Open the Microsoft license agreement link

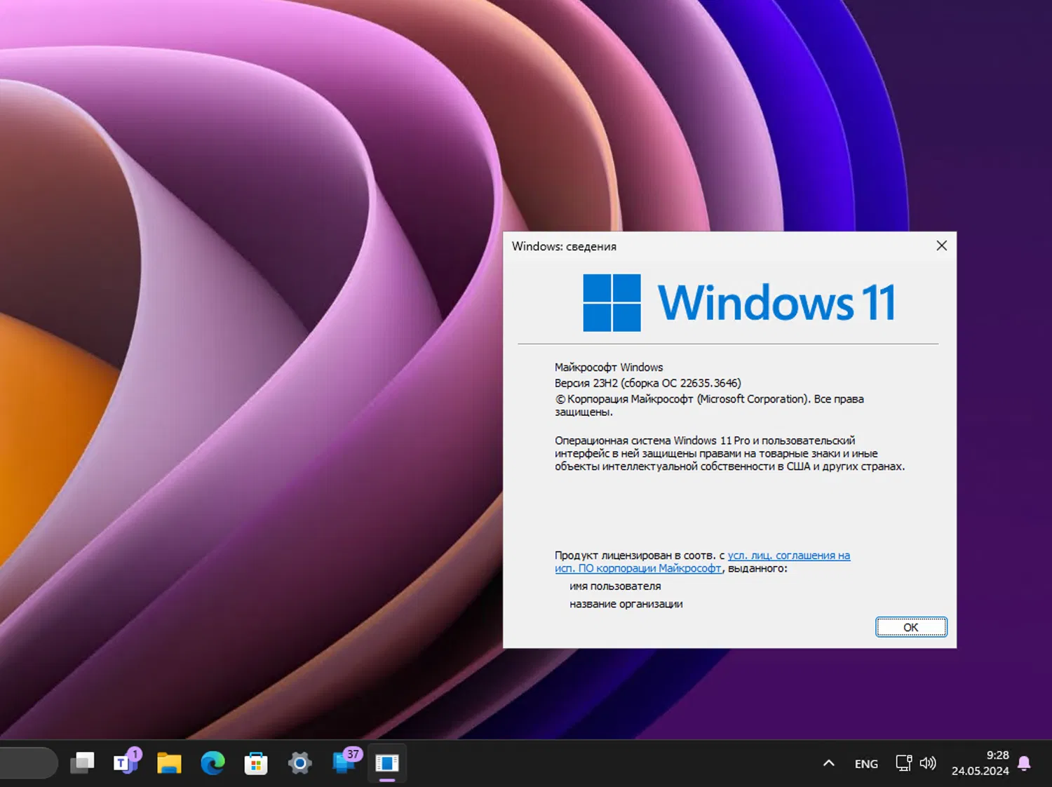788,555
